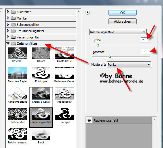163x148 pixels.
Task: Select the Stempel filter thumbnail
Action: (65, 114)
